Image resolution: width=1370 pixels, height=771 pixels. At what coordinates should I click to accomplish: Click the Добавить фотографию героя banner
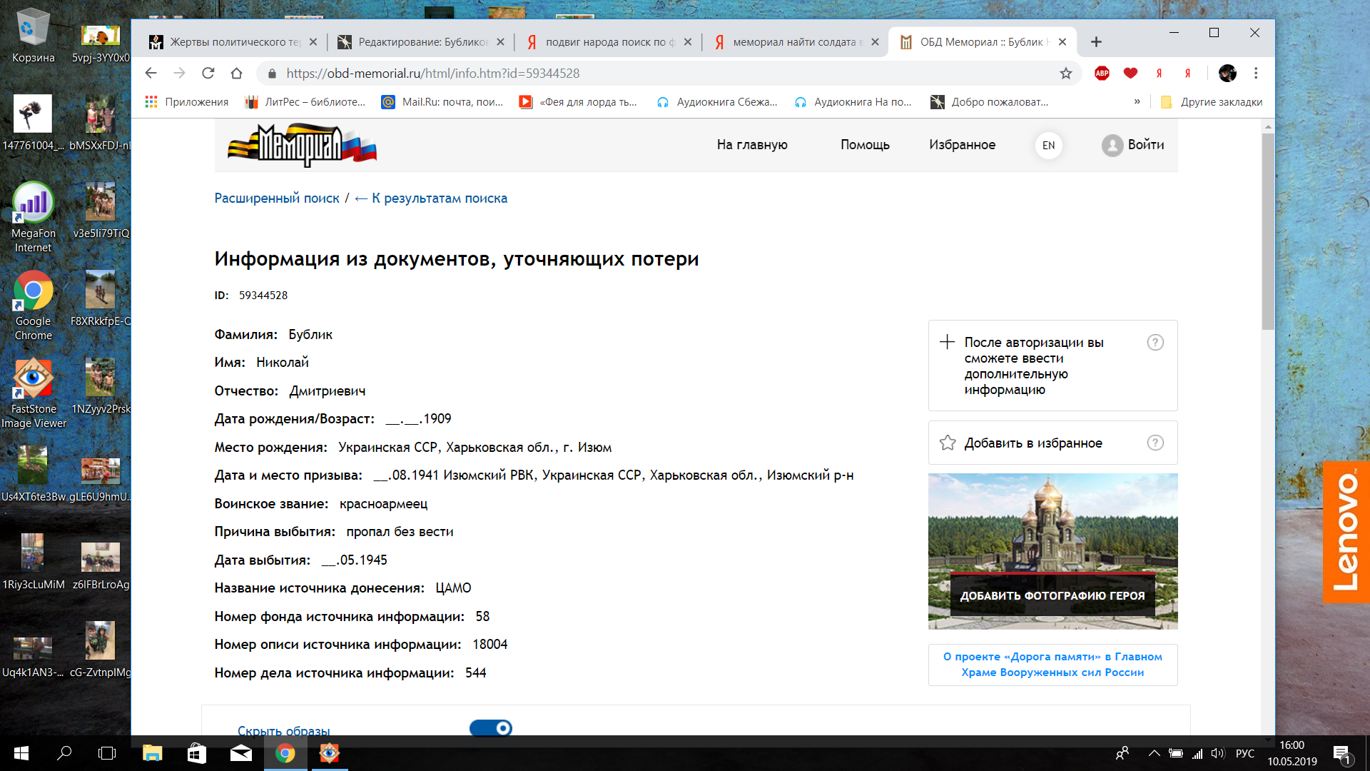point(1052,595)
